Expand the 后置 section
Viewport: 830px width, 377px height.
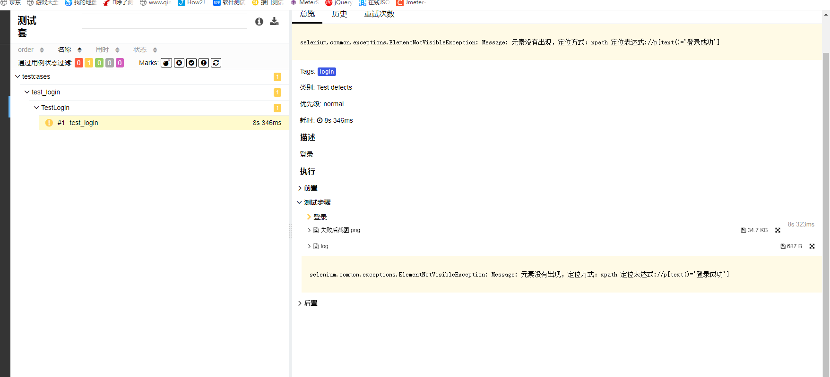coord(308,303)
